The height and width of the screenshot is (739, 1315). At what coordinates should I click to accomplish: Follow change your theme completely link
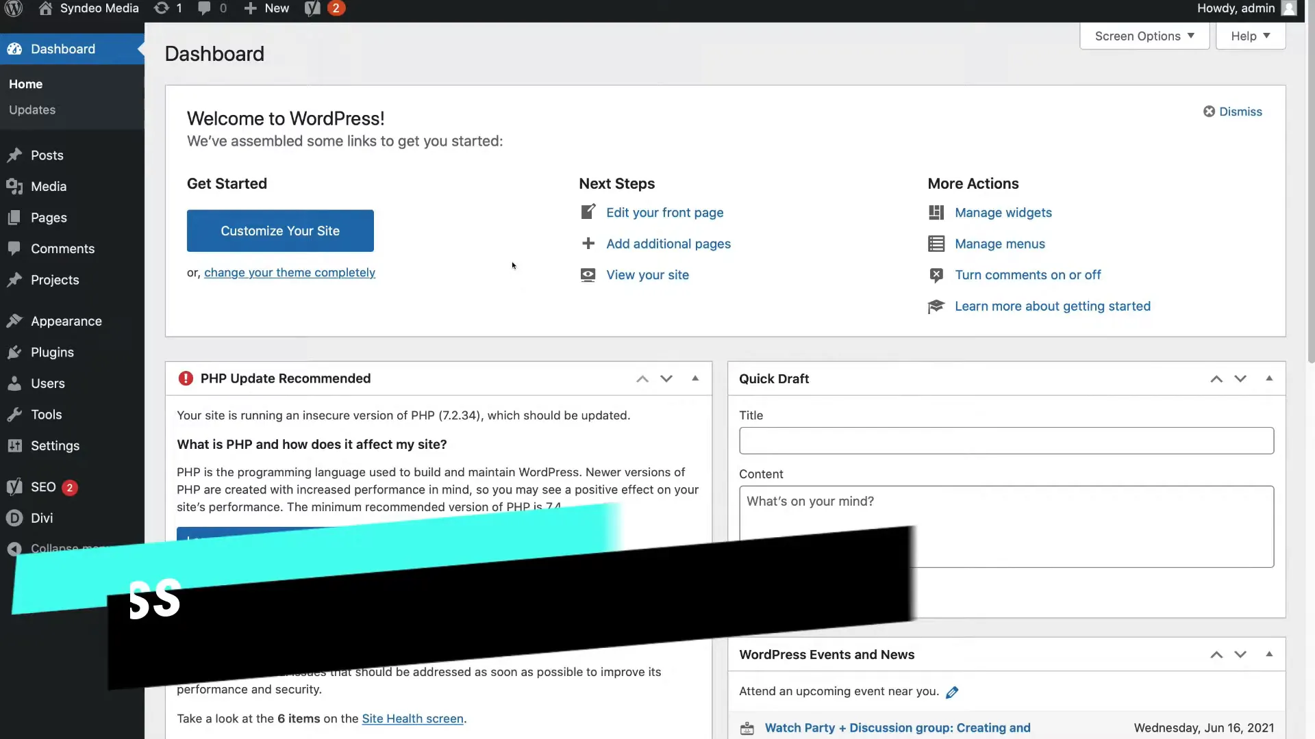point(290,272)
